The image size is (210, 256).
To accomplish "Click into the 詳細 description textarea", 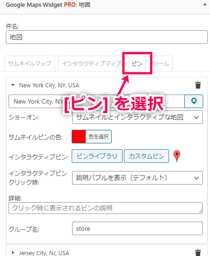I will tap(105, 208).
